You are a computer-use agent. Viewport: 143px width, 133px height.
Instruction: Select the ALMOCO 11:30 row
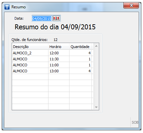coord(52,59)
